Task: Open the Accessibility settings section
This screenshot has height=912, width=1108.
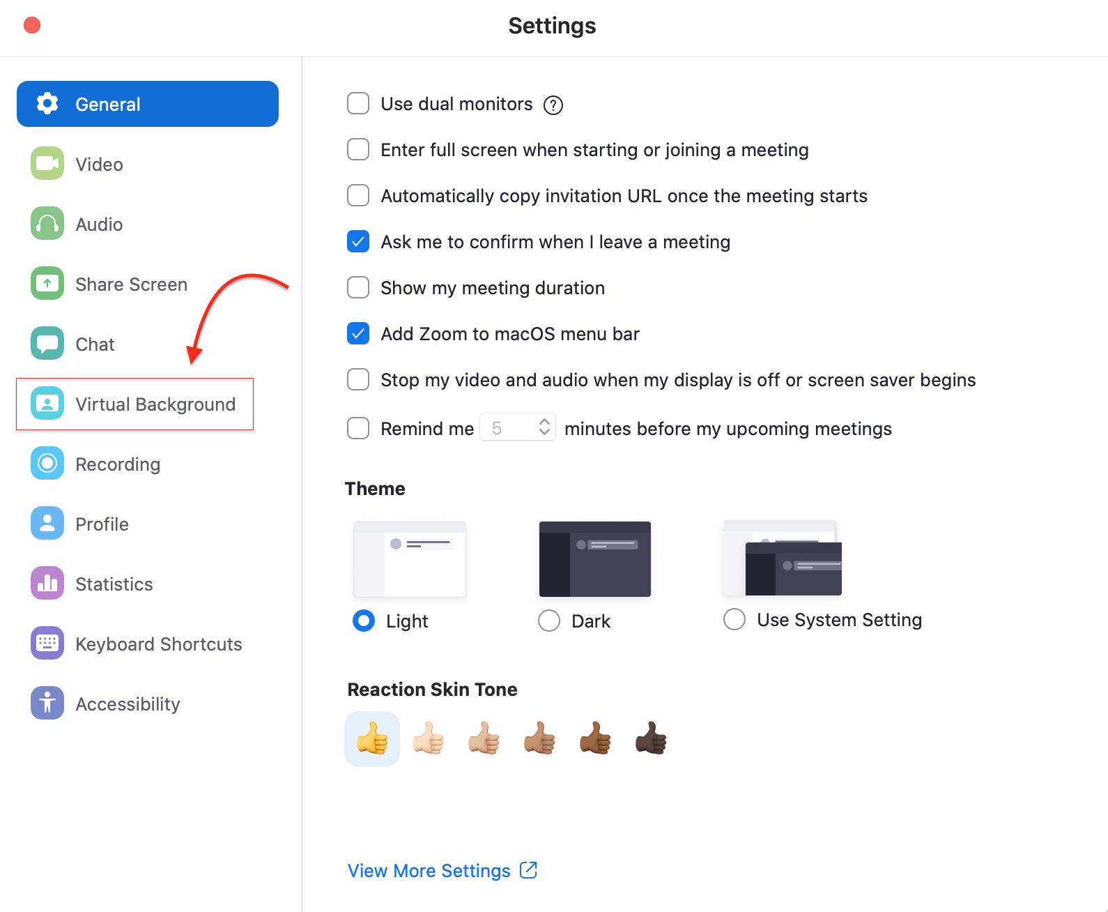Action: tap(148, 704)
